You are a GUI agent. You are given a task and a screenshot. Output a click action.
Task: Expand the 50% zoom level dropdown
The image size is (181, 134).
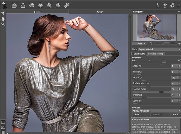tap(145, 43)
